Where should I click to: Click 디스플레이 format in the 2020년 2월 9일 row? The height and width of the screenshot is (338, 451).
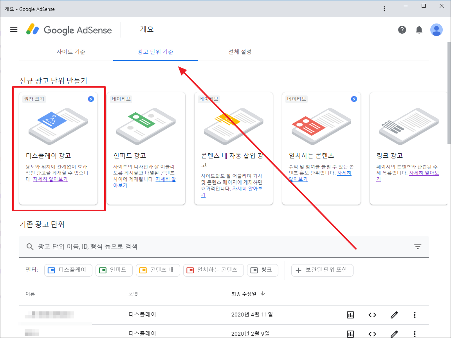[x=143, y=333]
